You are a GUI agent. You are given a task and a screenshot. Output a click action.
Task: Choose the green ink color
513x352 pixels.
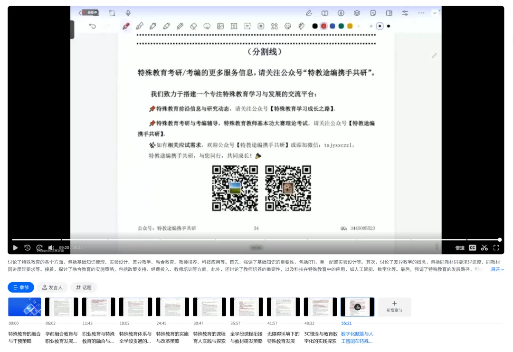(x=341, y=26)
